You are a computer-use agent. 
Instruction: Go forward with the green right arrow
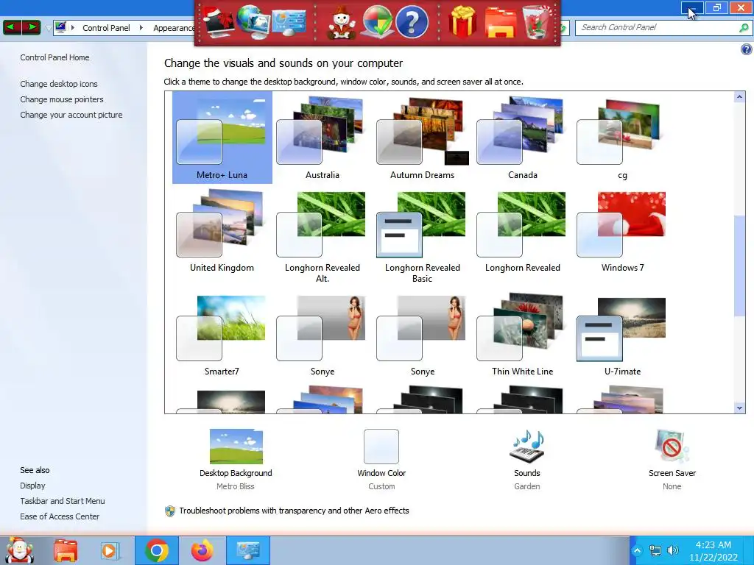(x=31, y=27)
